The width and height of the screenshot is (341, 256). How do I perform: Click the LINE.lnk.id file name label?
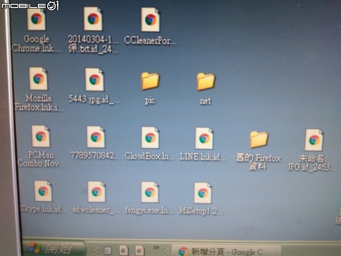pyautogui.click(x=203, y=156)
